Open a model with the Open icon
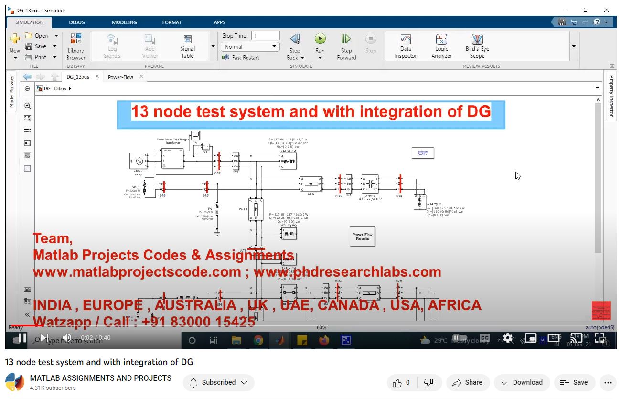621x399 pixels. [x=28, y=36]
